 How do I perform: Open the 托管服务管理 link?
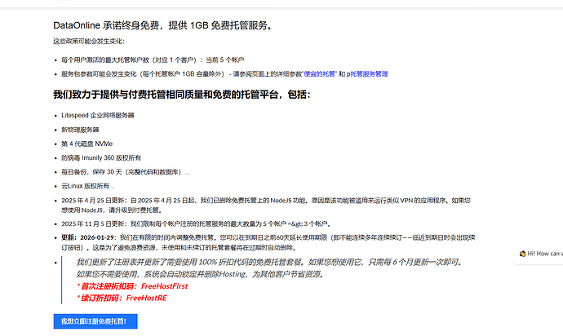(x=369, y=74)
